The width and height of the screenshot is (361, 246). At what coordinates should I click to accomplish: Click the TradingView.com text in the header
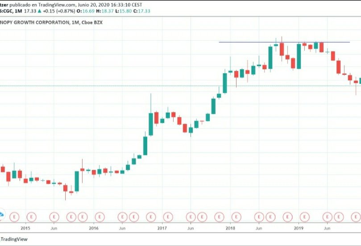[56, 4]
